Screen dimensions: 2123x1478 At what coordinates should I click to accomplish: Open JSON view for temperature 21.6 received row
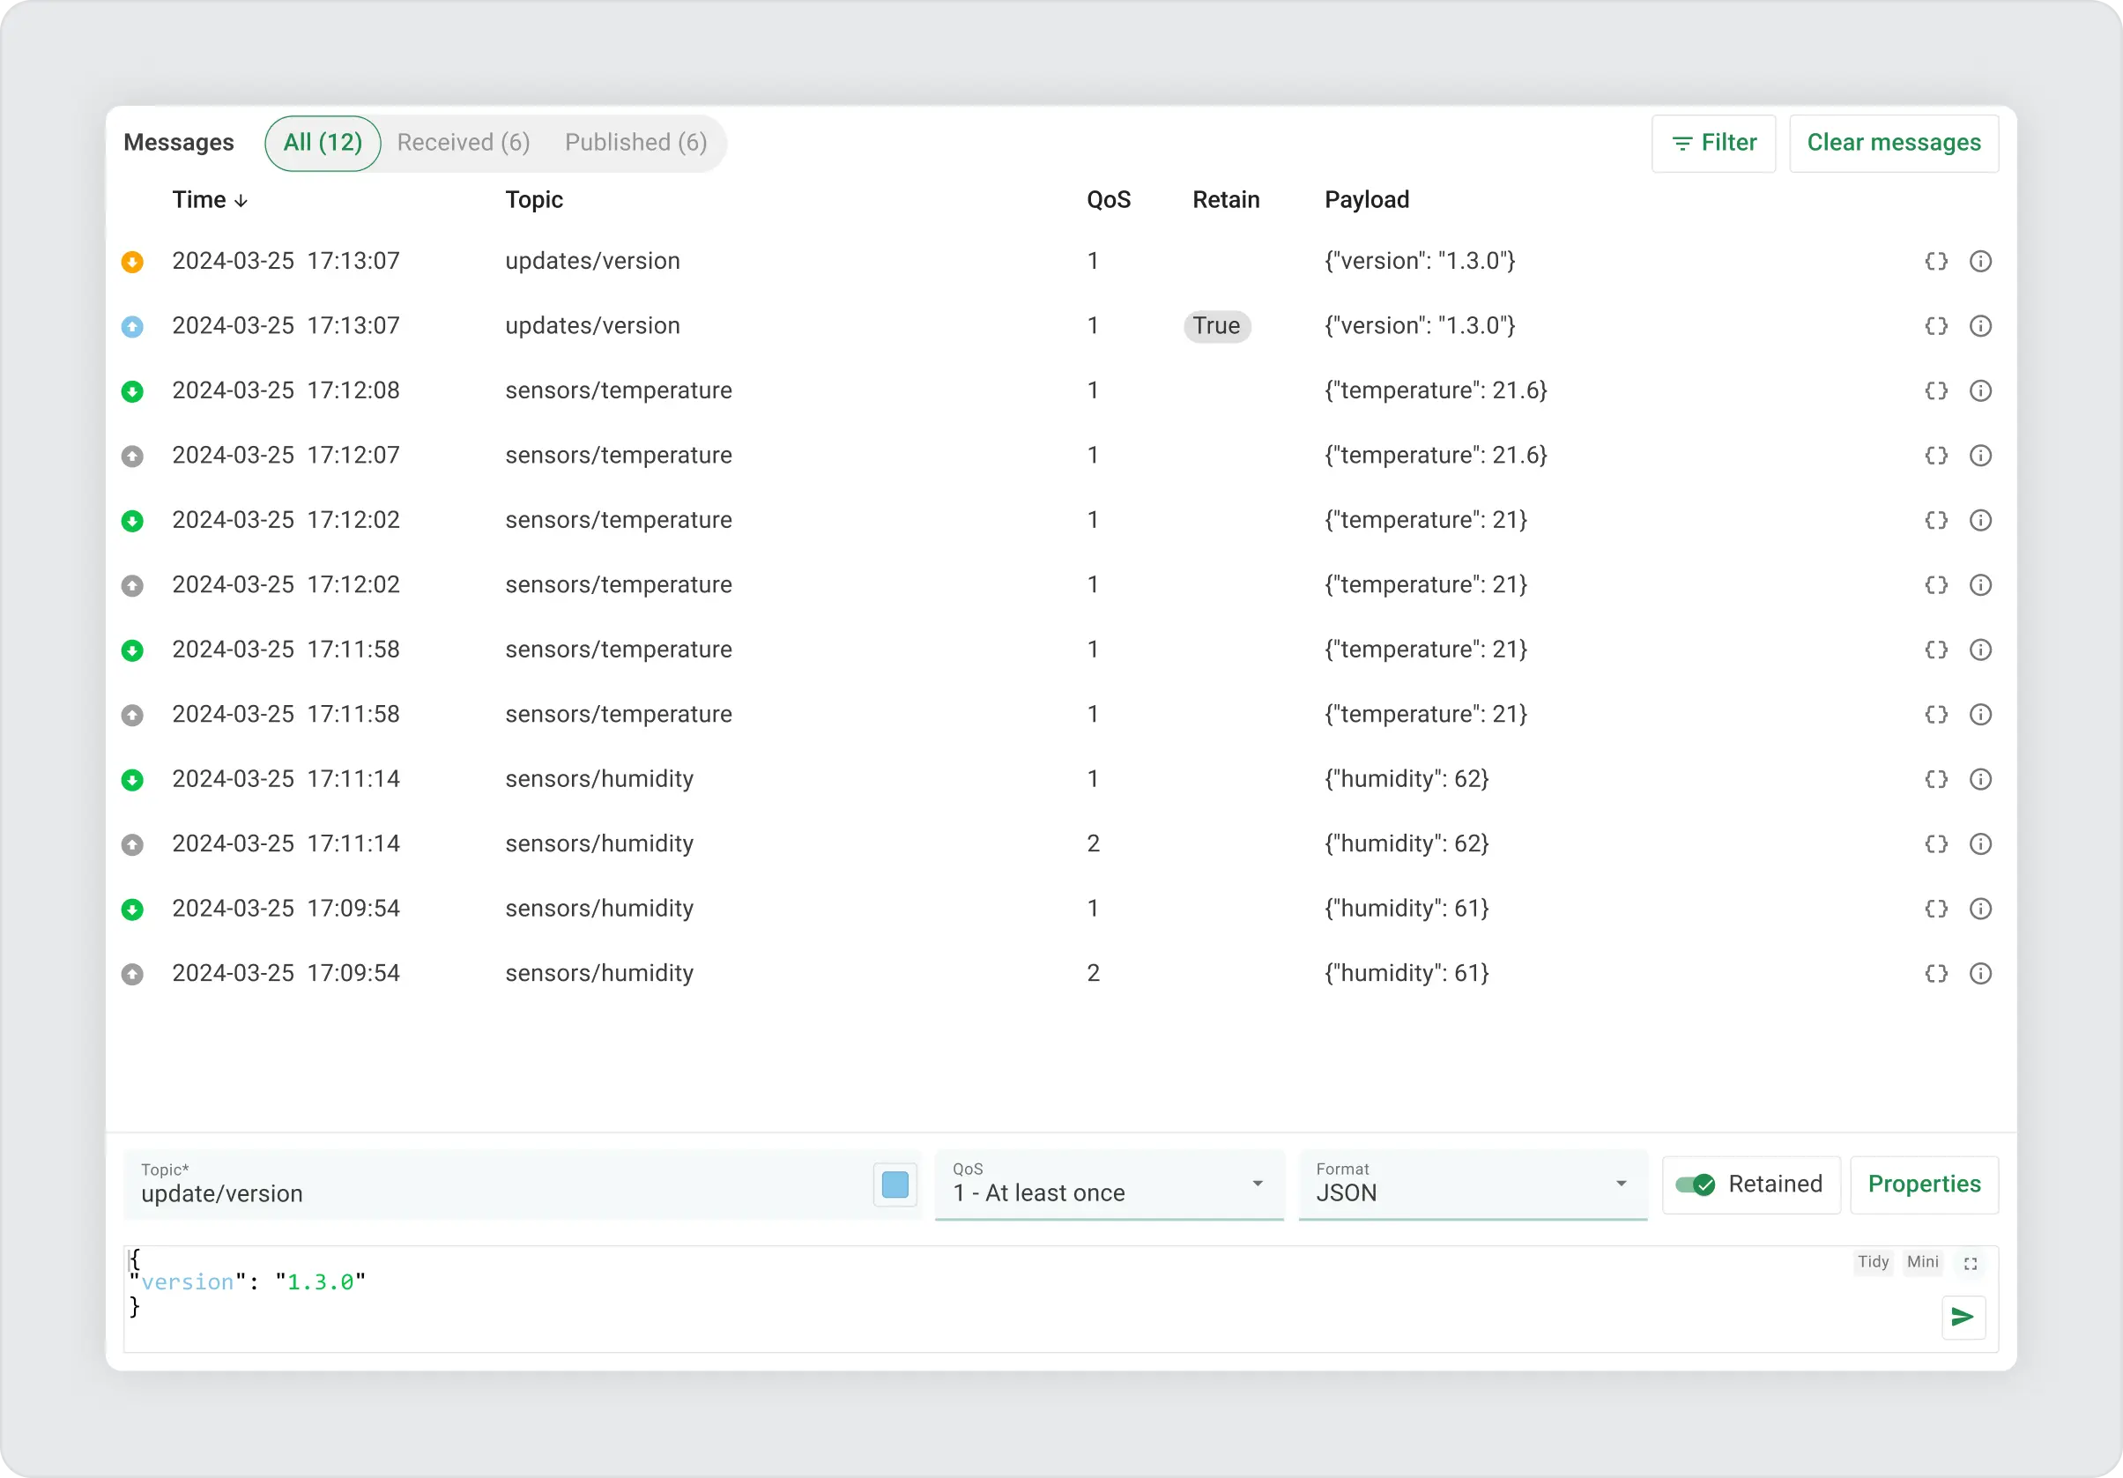(1935, 391)
